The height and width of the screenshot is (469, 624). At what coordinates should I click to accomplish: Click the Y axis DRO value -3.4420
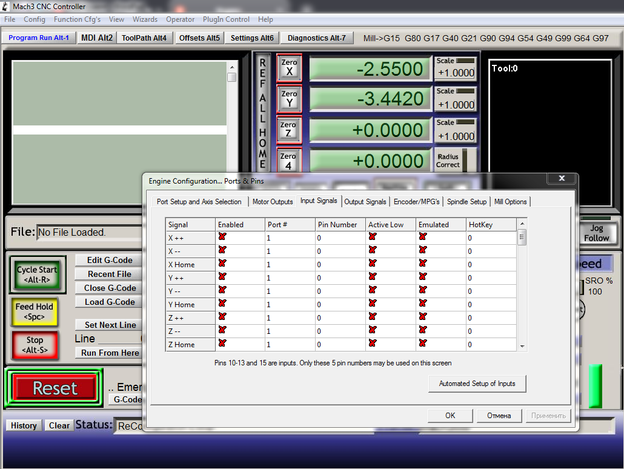pos(370,99)
